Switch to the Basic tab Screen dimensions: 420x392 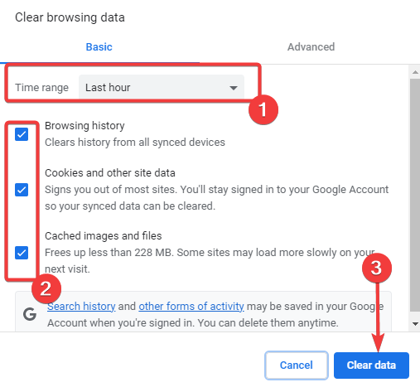99,47
